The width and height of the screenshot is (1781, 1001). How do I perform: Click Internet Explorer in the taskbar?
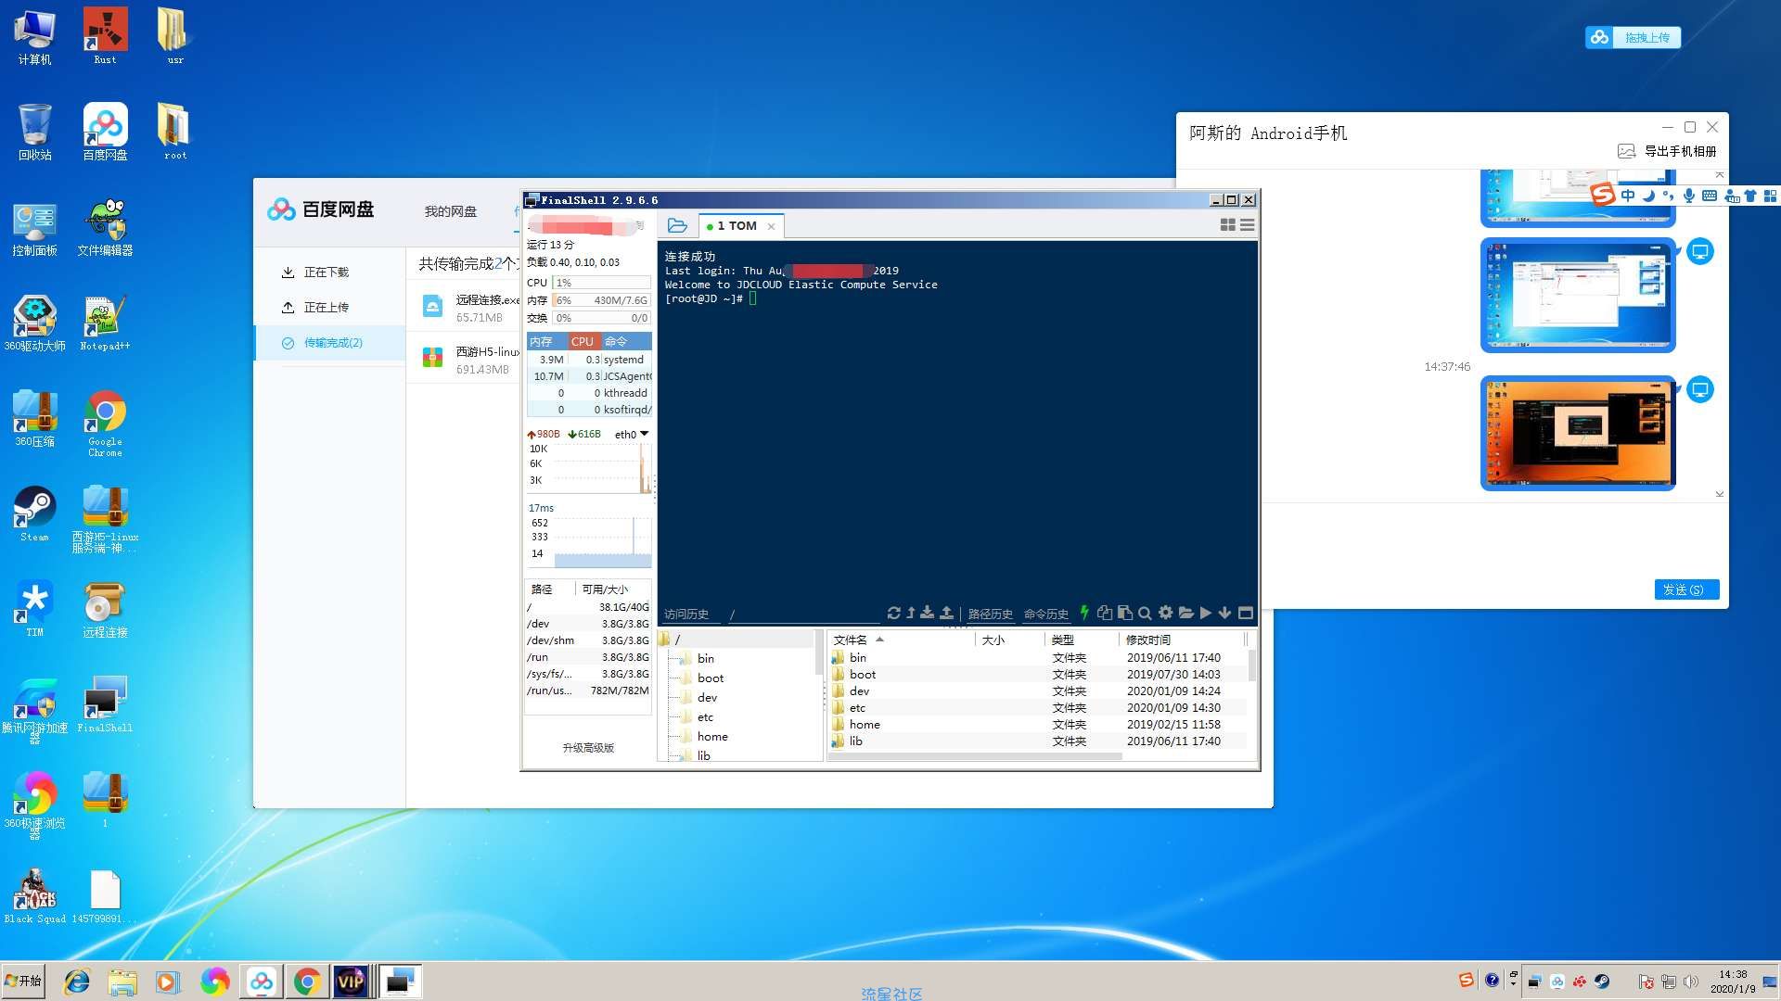click(77, 982)
